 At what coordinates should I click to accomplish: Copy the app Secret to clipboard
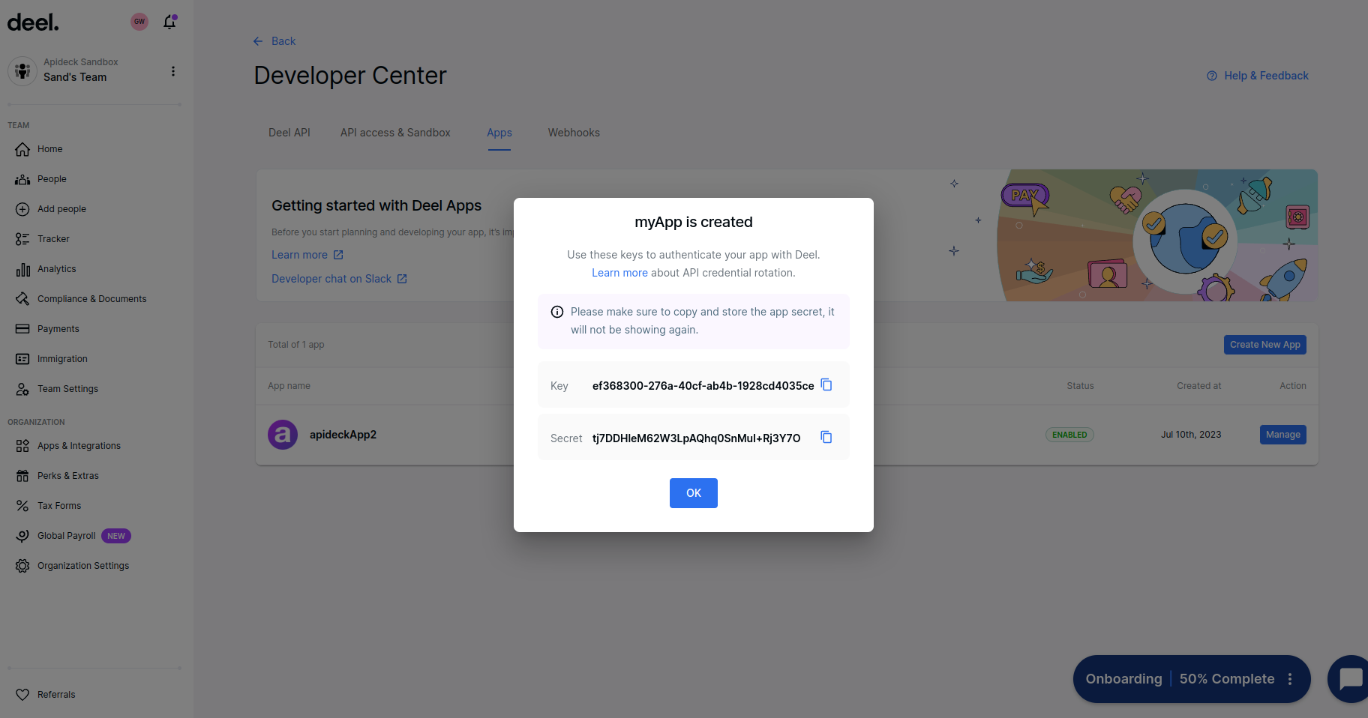[826, 437]
